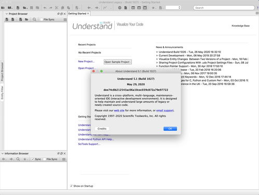Float the Project Browser panel

61,14
